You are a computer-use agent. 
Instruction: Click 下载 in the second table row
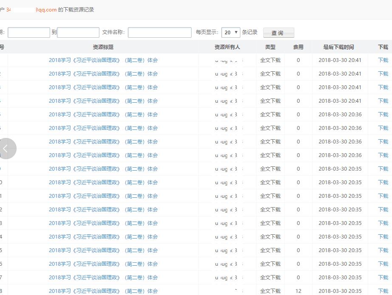click(x=383, y=74)
